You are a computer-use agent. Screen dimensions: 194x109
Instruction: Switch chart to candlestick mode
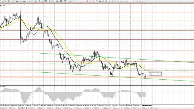pyautogui.click(x=33, y=1)
